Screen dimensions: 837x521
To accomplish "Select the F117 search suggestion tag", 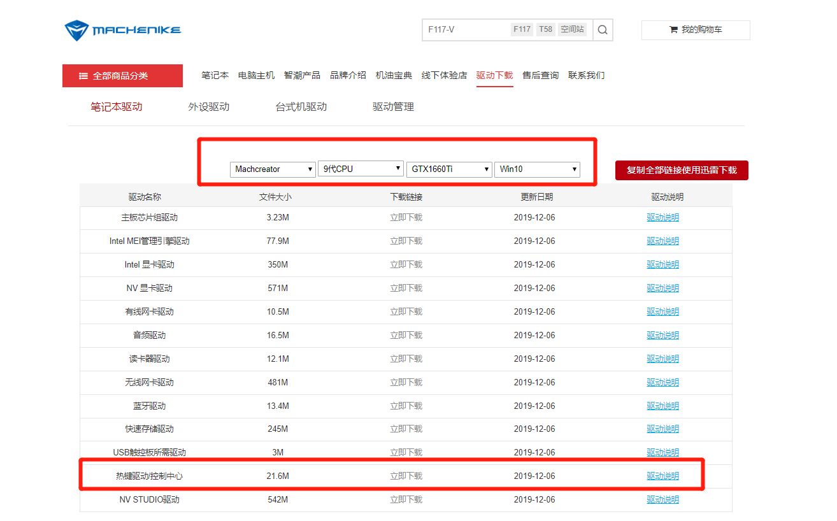I will click(x=522, y=29).
